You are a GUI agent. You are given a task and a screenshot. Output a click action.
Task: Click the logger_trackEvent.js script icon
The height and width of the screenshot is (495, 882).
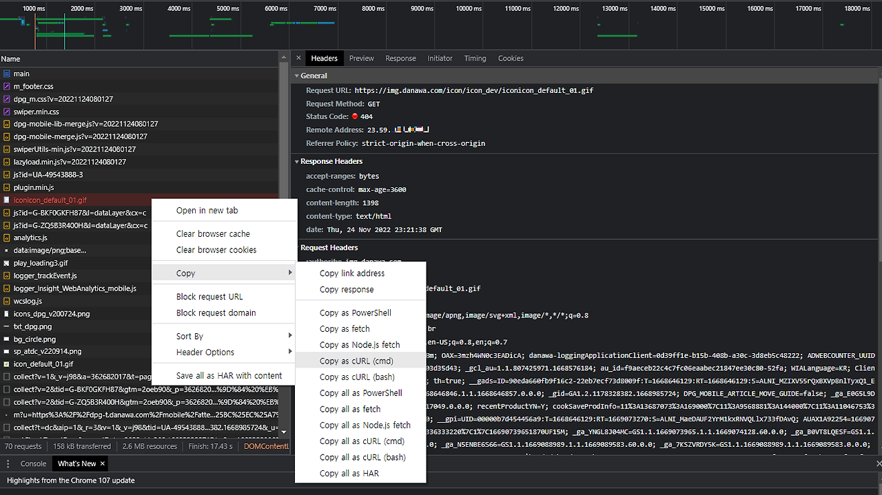(x=6, y=275)
